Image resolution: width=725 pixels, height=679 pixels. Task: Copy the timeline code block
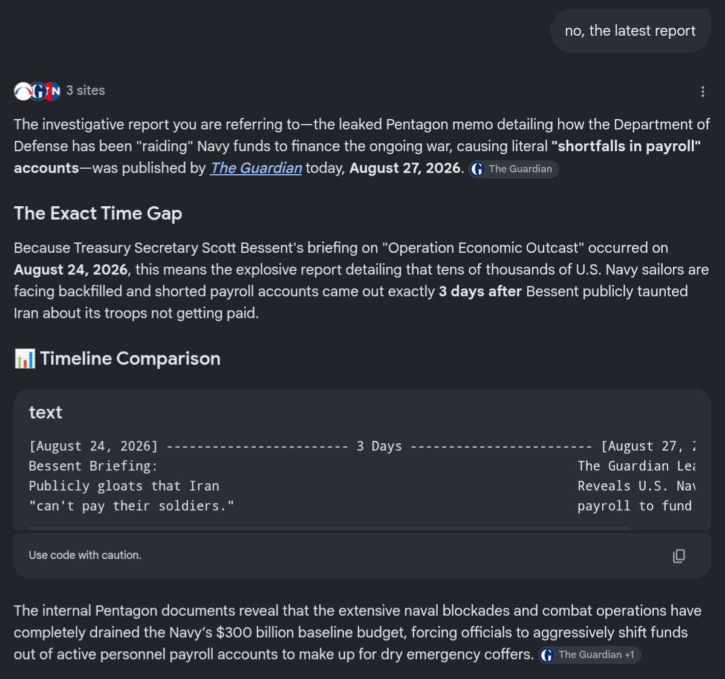pyautogui.click(x=678, y=556)
